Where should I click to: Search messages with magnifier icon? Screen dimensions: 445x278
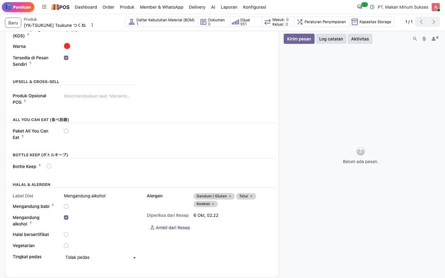point(415,39)
